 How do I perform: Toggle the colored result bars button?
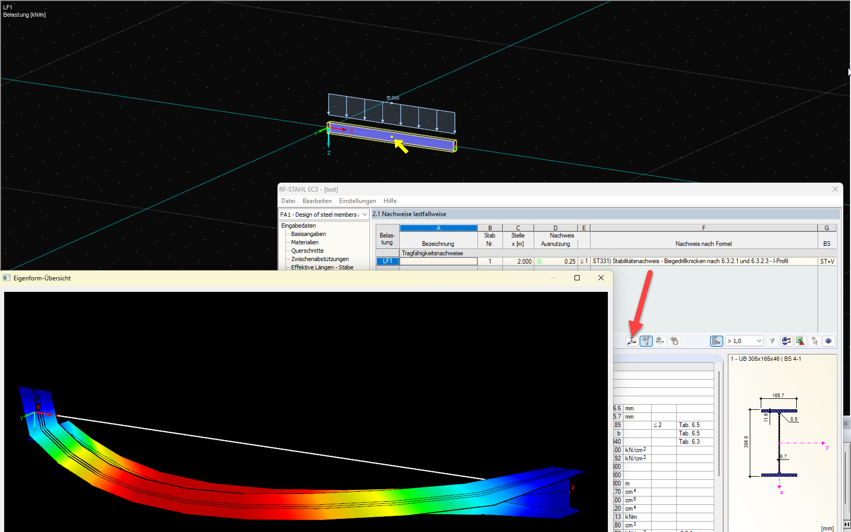coord(716,341)
